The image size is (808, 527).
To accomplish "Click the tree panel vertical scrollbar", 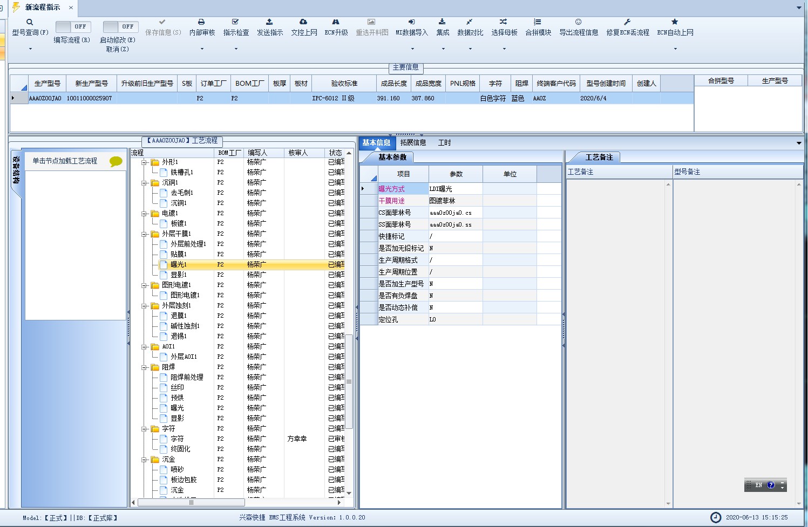I will point(349,381).
